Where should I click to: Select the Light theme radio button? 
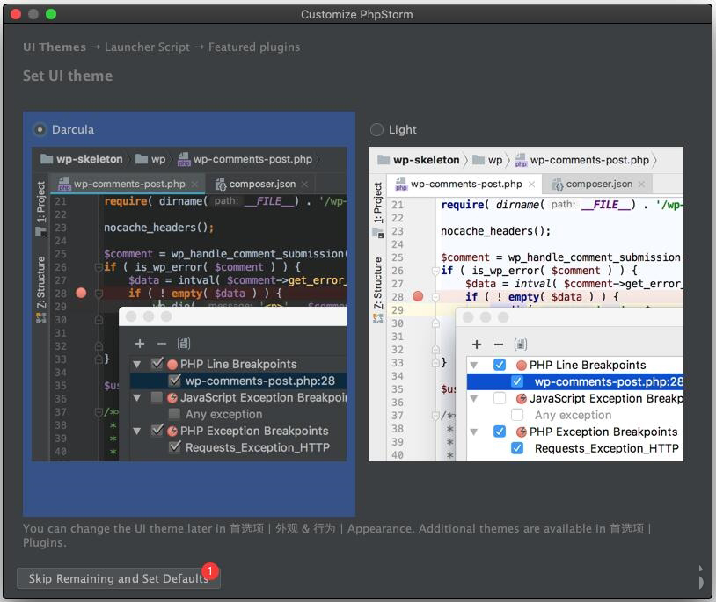tap(376, 130)
